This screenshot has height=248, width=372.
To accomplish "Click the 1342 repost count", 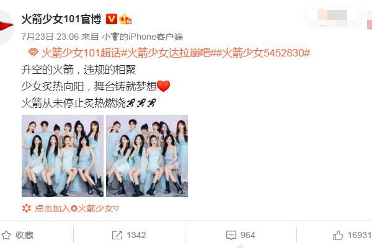I will 136,235.
